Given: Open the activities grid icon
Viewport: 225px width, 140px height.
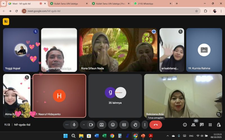Looking at the screenshot, I should [210, 125].
